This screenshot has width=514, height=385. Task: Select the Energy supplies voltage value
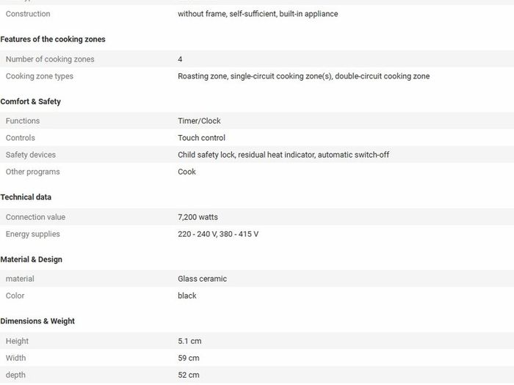pyautogui.click(x=218, y=234)
